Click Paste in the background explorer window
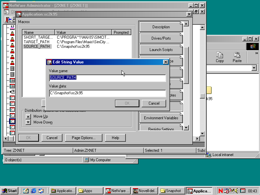This screenshot has width=260, height=195. [237, 57]
